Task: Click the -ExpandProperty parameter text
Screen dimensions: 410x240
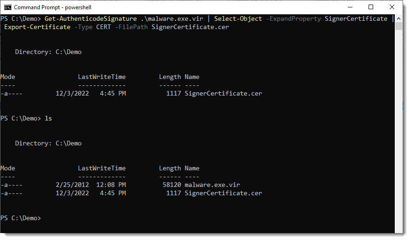Action: [293, 19]
